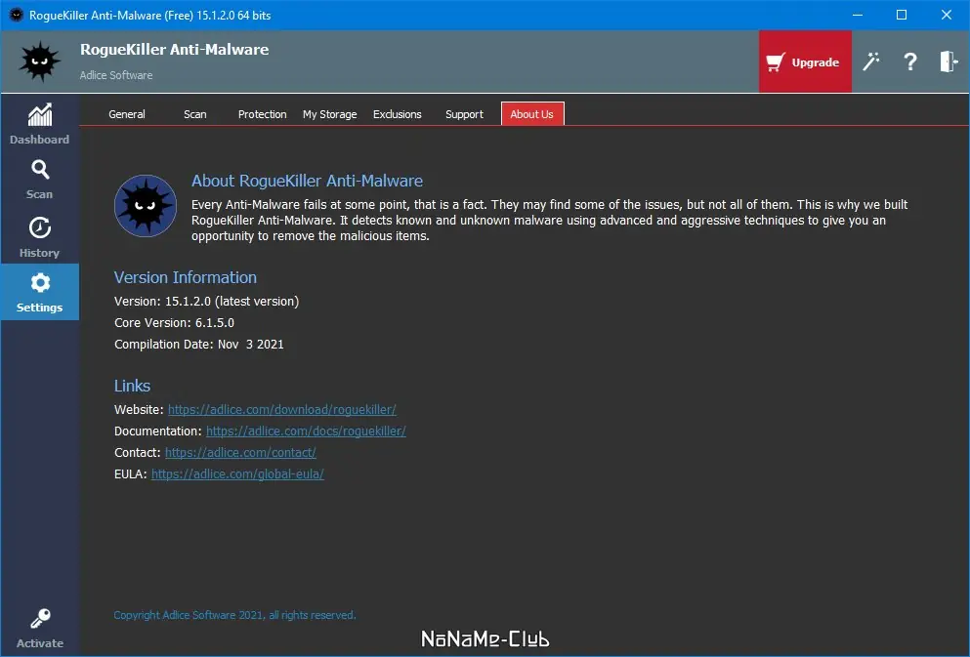Open the Documentation docs link

click(x=306, y=431)
